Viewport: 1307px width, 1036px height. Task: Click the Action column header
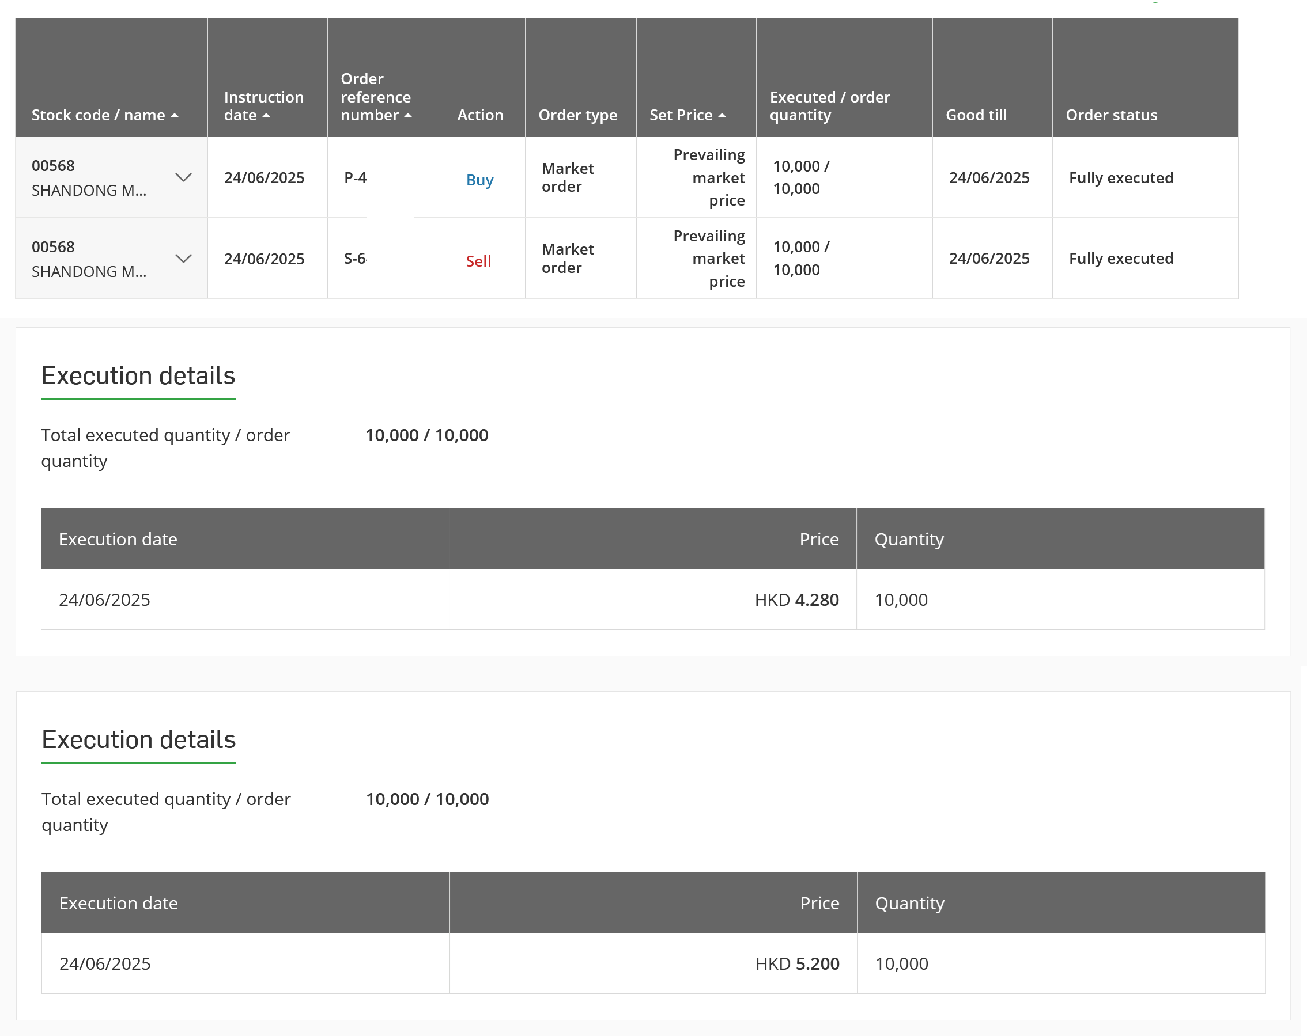point(480,115)
